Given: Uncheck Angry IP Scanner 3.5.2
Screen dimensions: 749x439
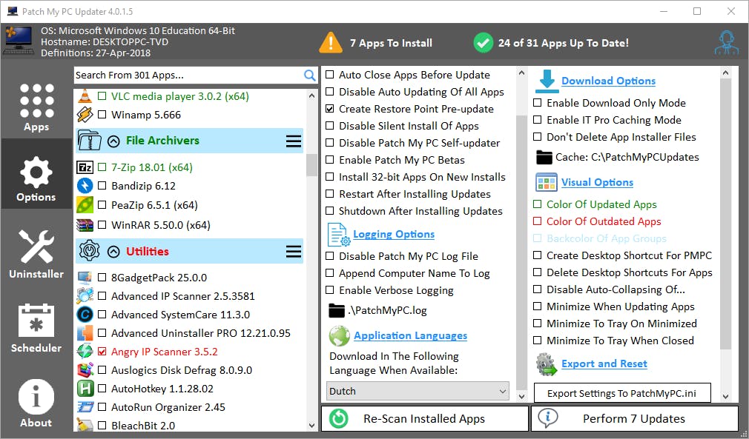Looking at the screenshot, I should tap(102, 352).
